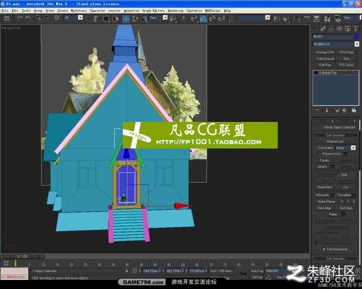Click the Unwrap UVW modifier button
The image size is (362, 289).
pos(325,52)
